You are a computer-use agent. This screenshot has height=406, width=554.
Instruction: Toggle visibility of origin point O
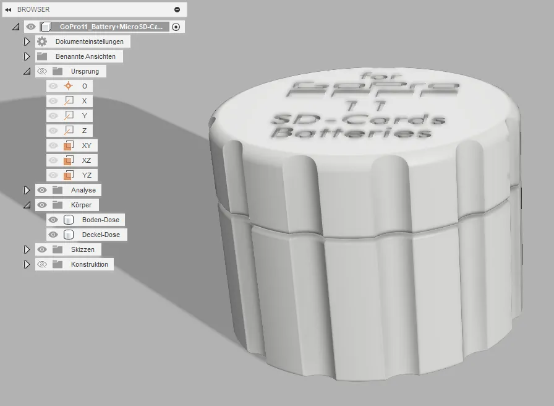pos(53,86)
